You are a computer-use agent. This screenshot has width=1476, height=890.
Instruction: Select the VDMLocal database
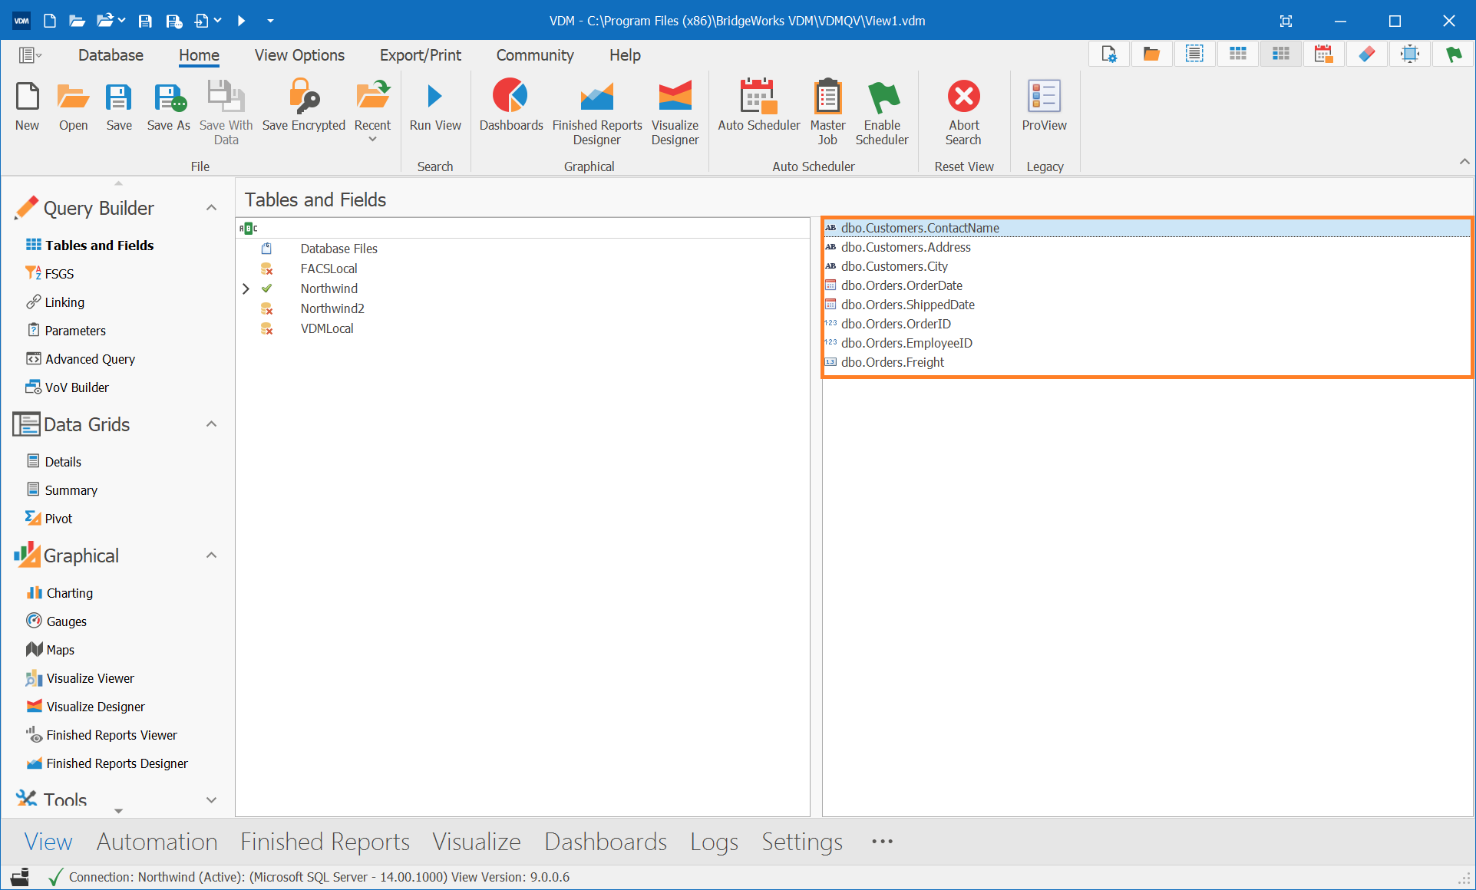click(327, 328)
